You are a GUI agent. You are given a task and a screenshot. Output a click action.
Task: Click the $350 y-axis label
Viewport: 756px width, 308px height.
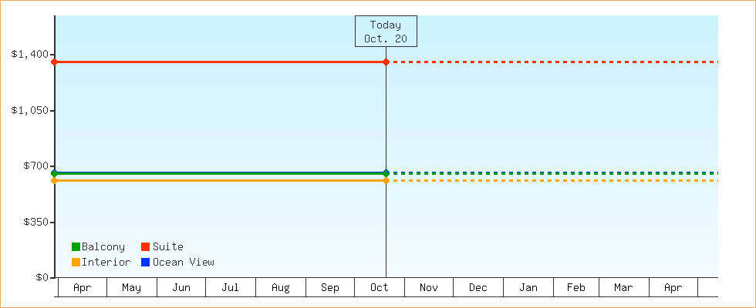[x=32, y=222]
